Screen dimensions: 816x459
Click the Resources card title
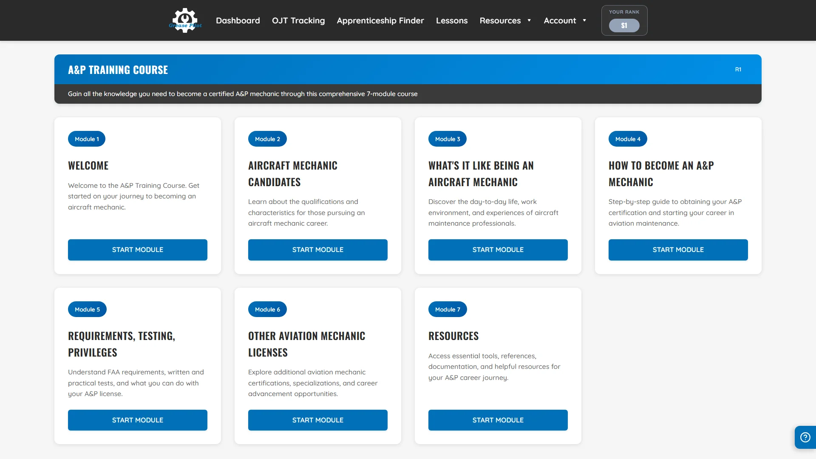tap(453, 336)
